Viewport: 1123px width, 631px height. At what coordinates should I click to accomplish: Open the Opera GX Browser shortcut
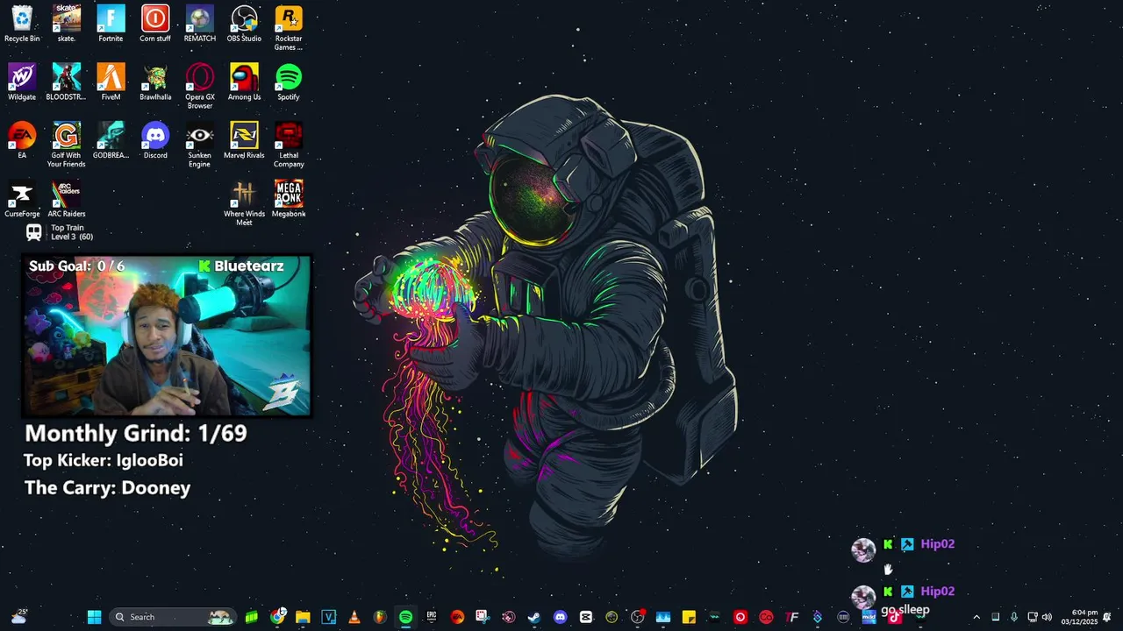click(200, 86)
